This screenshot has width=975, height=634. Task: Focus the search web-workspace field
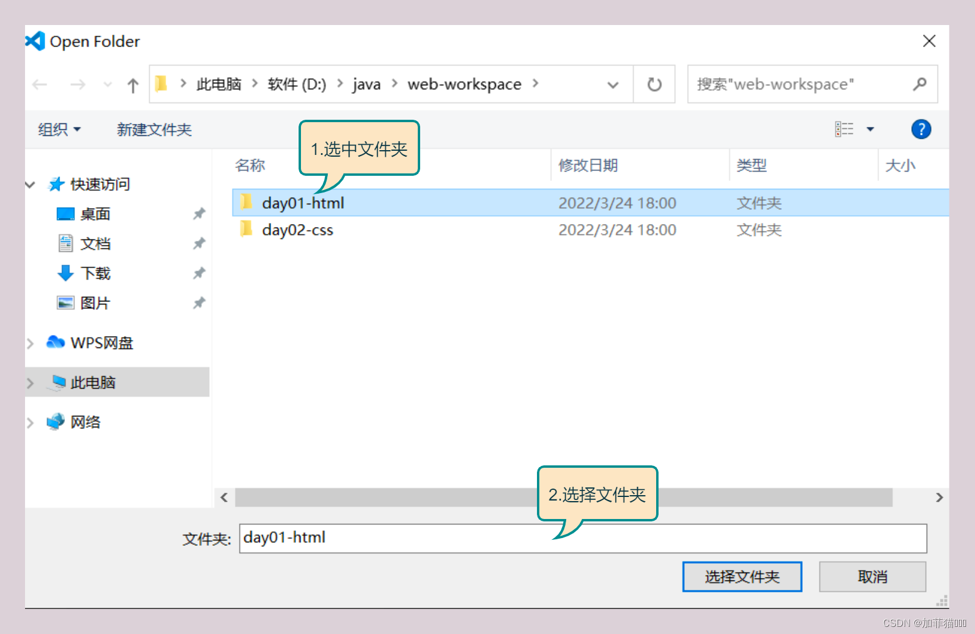[x=812, y=84]
